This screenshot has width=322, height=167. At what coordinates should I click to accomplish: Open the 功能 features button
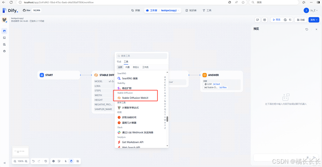coord(301,20)
